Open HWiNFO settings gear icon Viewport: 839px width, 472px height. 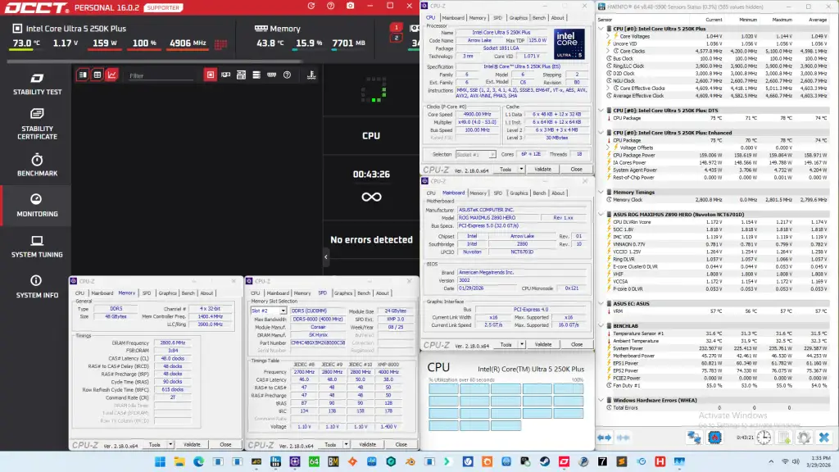click(804, 438)
